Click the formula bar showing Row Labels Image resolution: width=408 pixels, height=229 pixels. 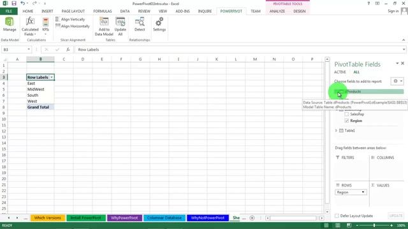tap(238, 50)
